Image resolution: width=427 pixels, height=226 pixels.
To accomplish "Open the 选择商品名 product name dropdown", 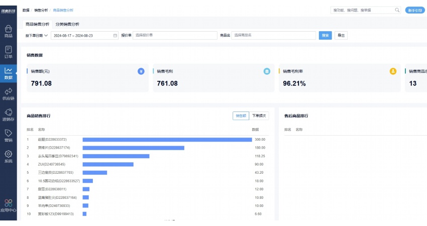I will pos(273,36).
